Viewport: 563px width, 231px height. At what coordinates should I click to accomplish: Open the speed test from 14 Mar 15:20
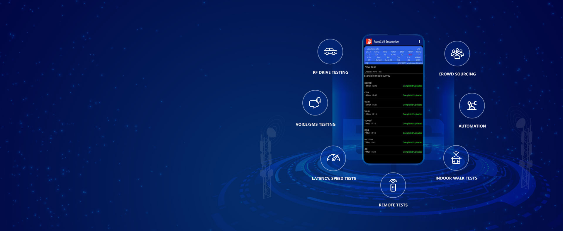coord(393,84)
